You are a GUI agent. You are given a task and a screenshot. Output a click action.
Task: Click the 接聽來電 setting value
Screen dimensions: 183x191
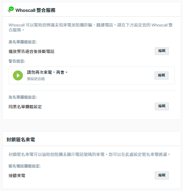click(17, 175)
